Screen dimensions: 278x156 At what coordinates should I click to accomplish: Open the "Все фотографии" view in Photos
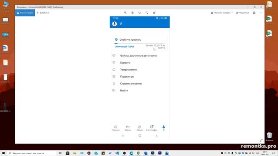pos(25,13)
